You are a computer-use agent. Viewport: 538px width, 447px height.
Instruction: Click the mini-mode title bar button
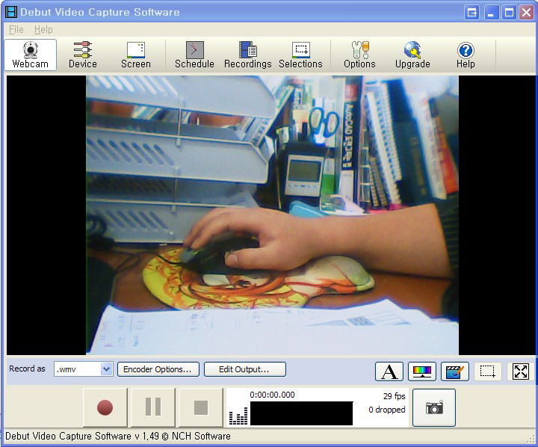(x=471, y=13)
